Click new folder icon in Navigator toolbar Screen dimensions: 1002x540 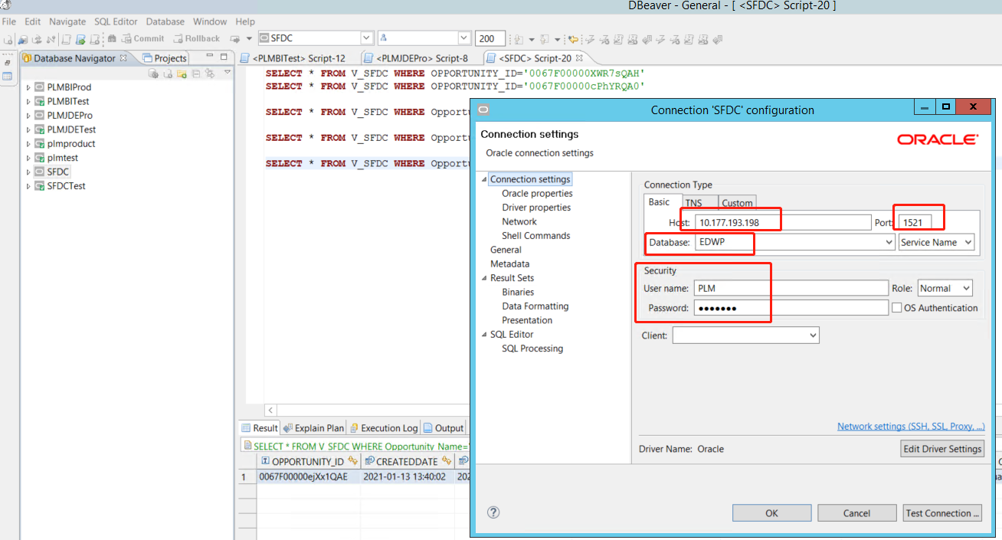[182, 74]
